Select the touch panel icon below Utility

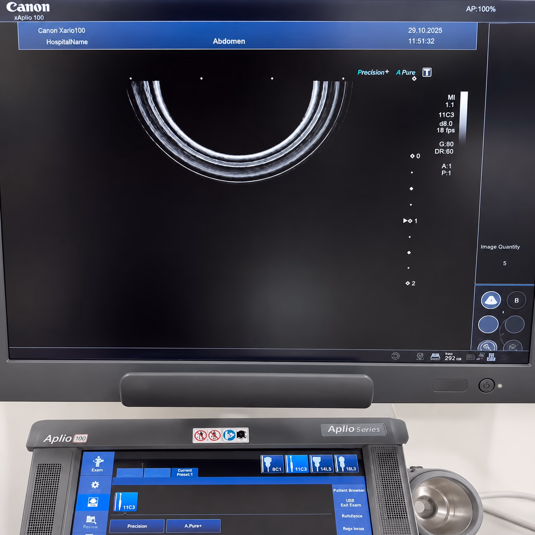[93, 502]
